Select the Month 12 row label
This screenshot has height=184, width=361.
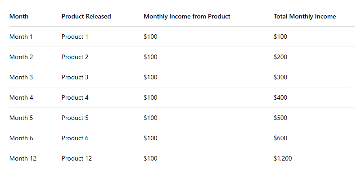tap(23, 159)
